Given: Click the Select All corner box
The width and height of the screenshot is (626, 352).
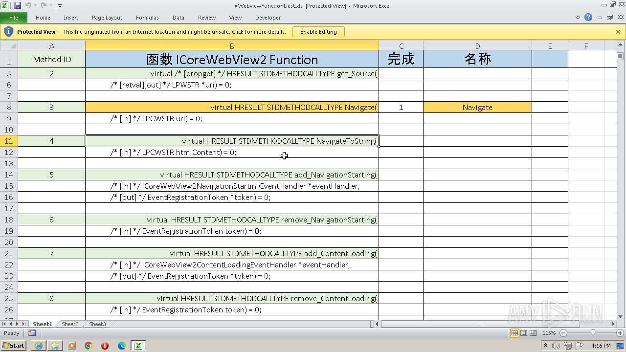Looking at the screenshot, I should tap(9, 46).
